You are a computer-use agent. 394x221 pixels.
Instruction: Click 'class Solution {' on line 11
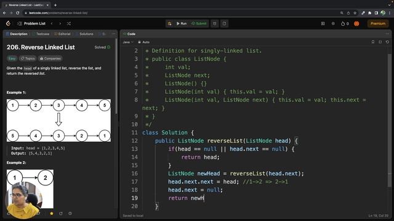(168, 133)
